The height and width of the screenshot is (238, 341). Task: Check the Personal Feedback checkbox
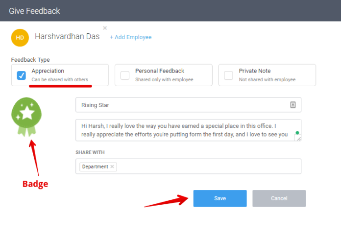point(125,75)
